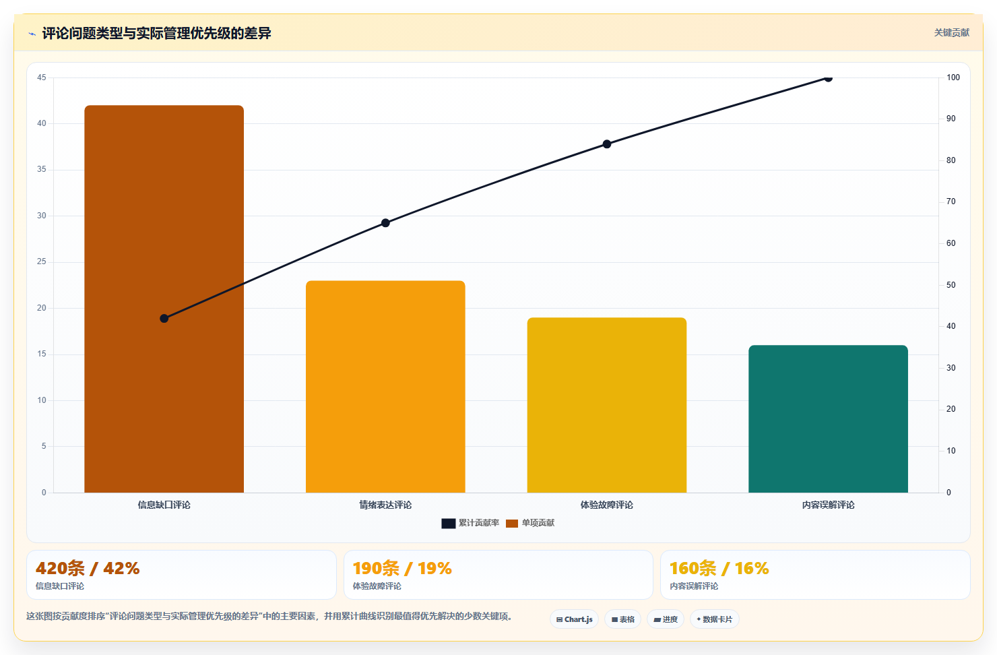Select the 体验故障评论 yellow bar
The image size is (997, 655).
click(607, 405)
